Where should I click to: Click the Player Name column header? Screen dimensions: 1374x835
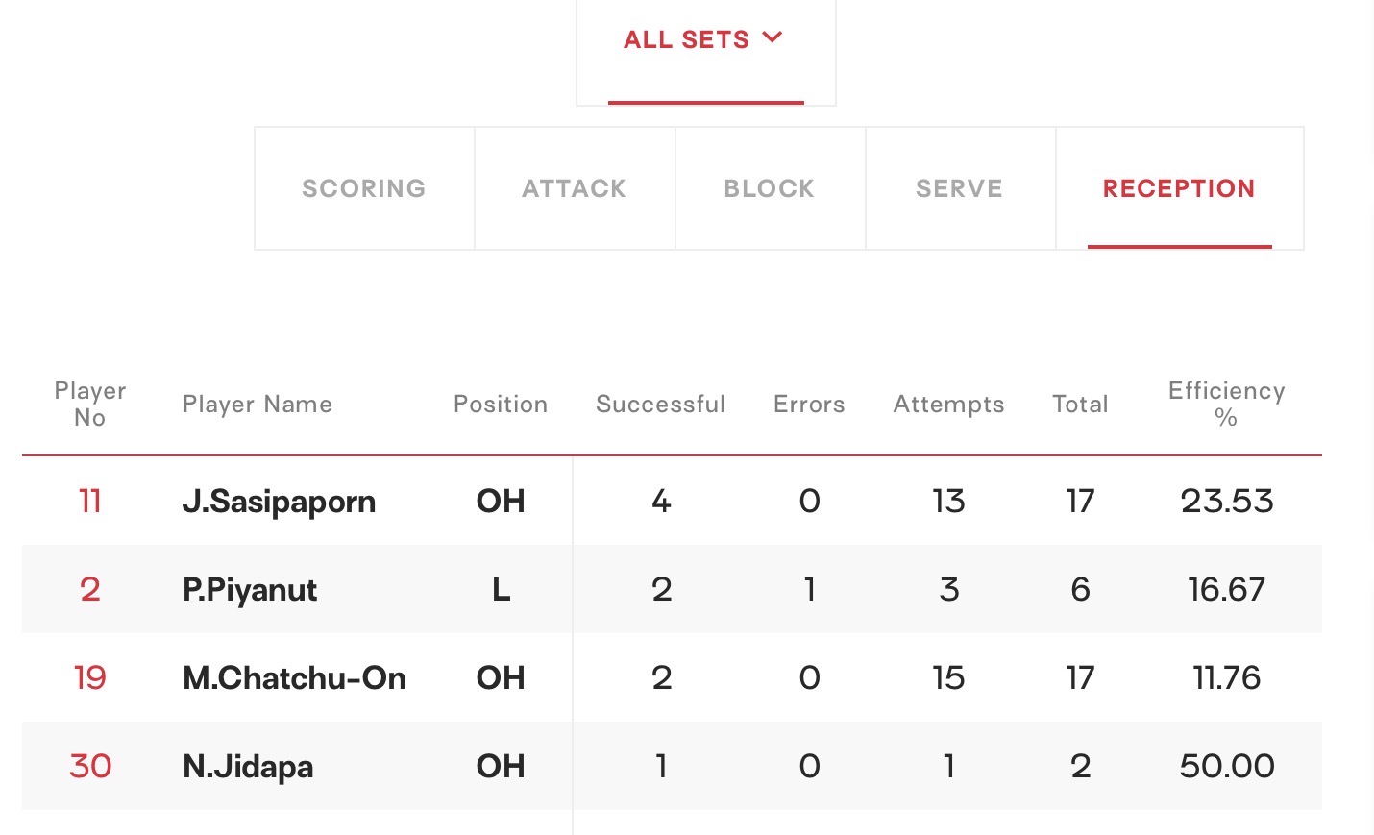(258, 405)
